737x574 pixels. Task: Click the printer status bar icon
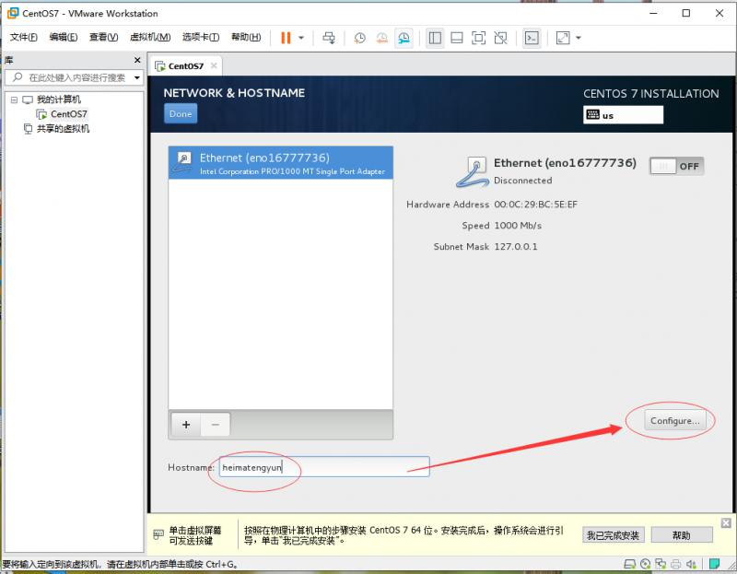pos(676,564)
